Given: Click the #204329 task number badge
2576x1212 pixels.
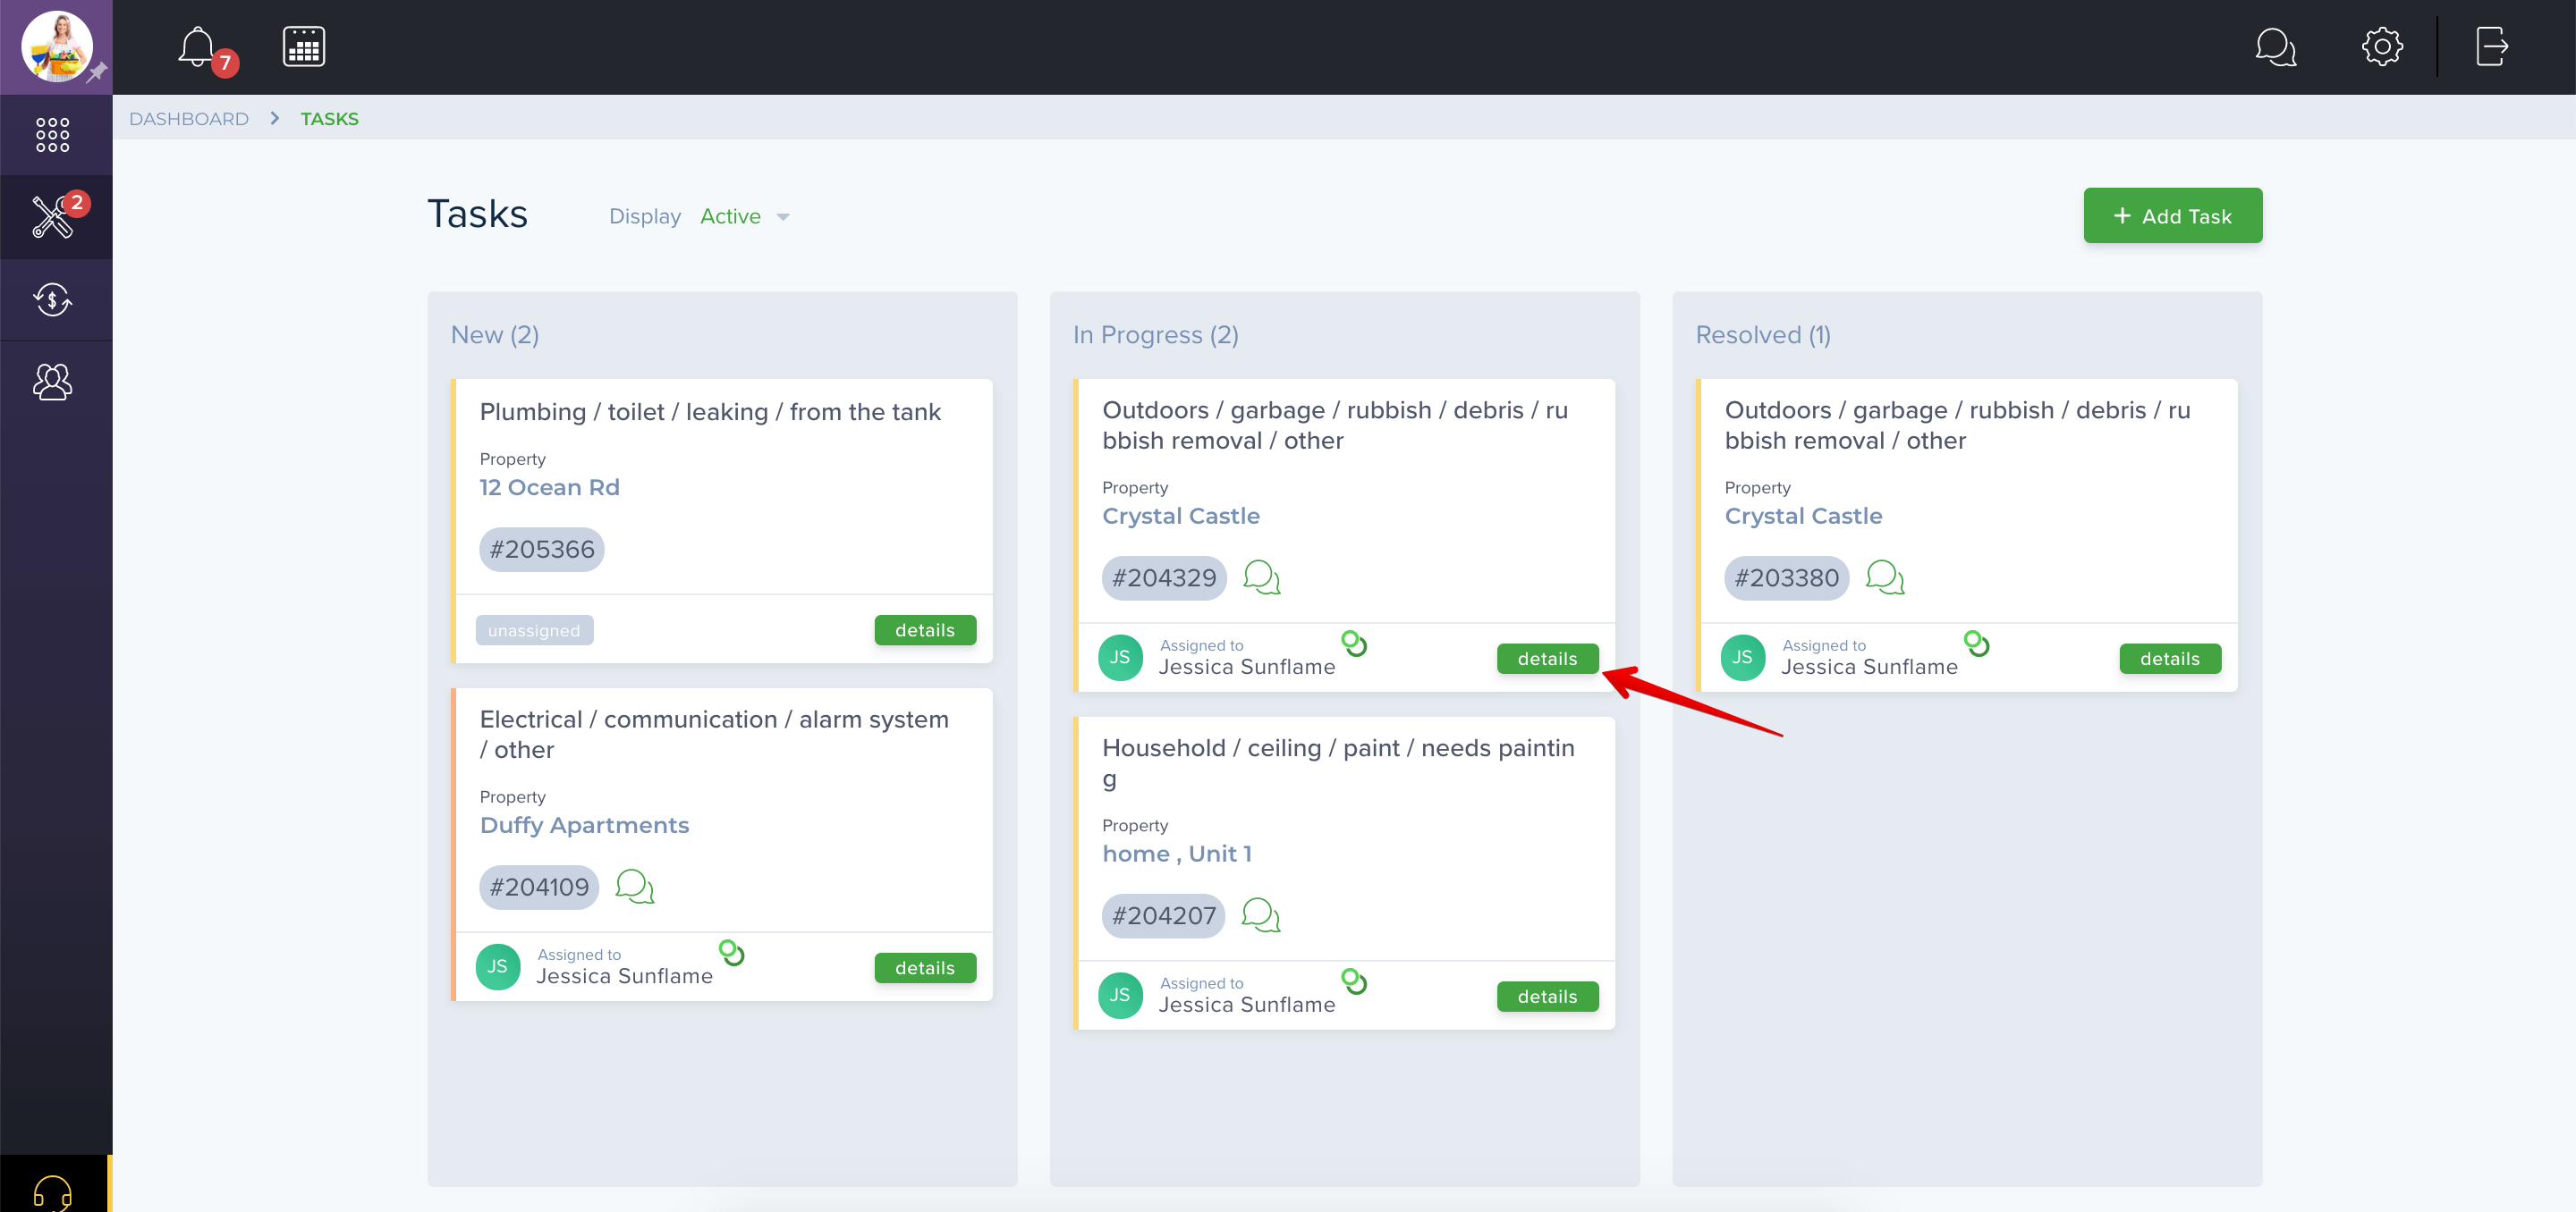Looking at the screenshot, I should 1164,578.
